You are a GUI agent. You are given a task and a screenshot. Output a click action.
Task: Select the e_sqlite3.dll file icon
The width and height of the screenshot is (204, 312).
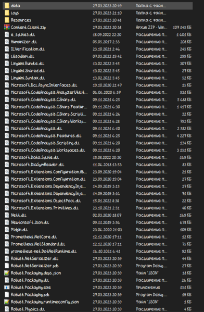click(7, 34)
